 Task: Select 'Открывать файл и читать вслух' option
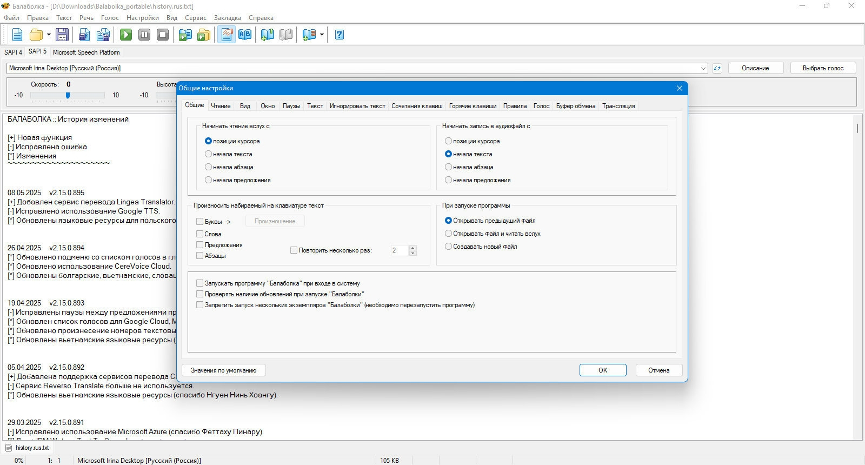(x=493, y=234)
